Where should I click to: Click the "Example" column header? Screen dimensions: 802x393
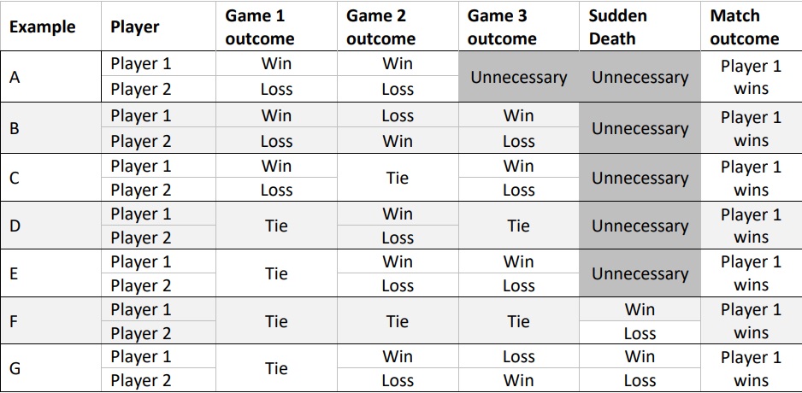click(x=43, y=26)
